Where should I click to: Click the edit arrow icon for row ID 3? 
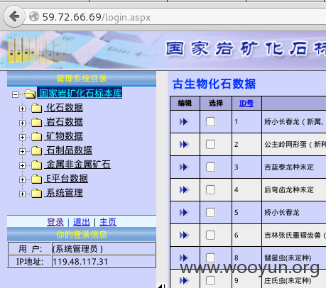point(184,167)
